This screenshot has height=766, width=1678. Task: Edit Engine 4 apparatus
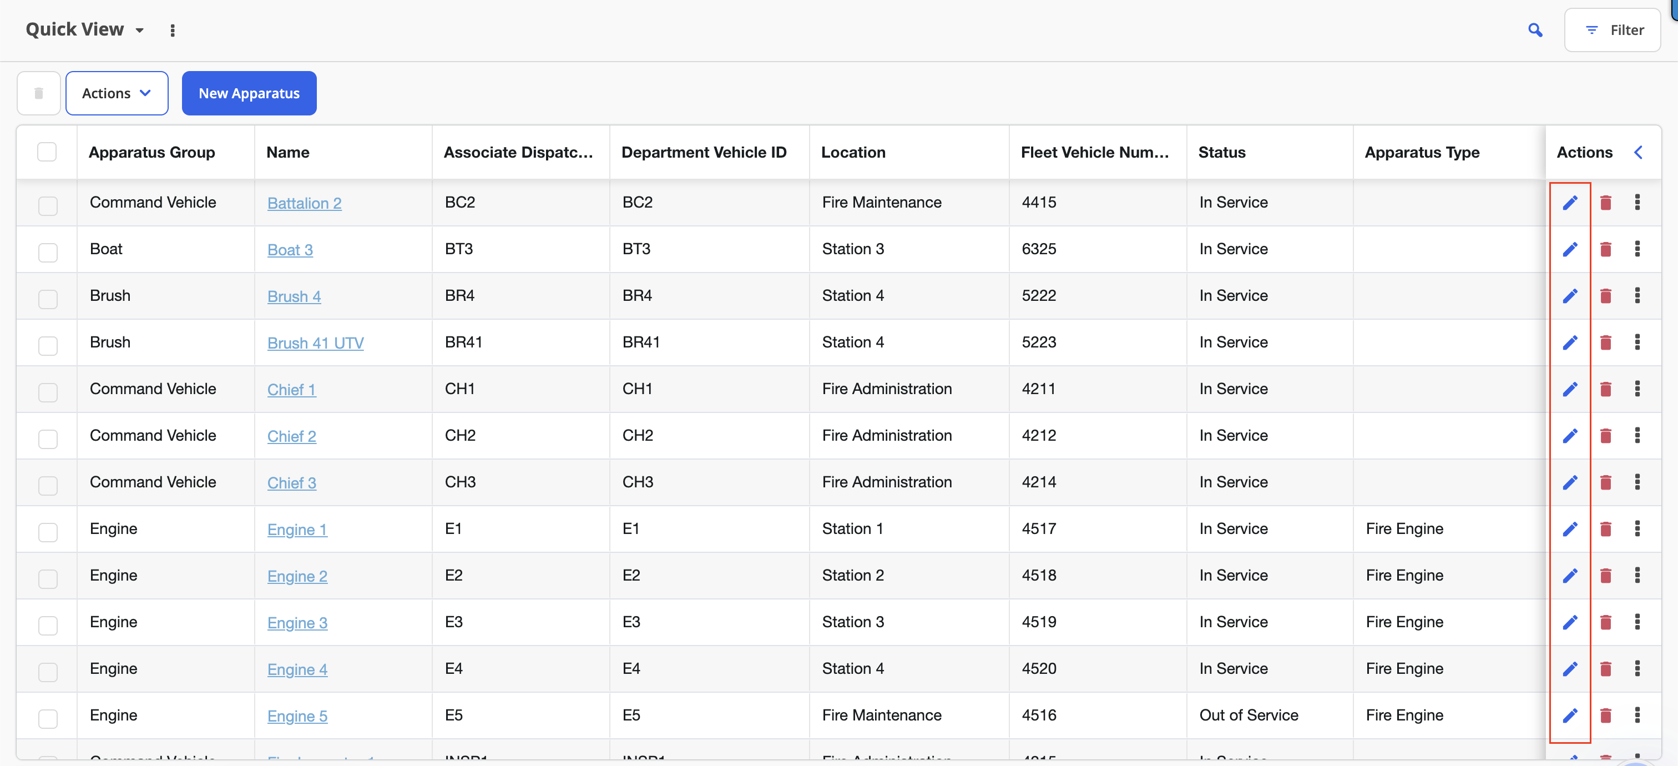click(1570, 669)
